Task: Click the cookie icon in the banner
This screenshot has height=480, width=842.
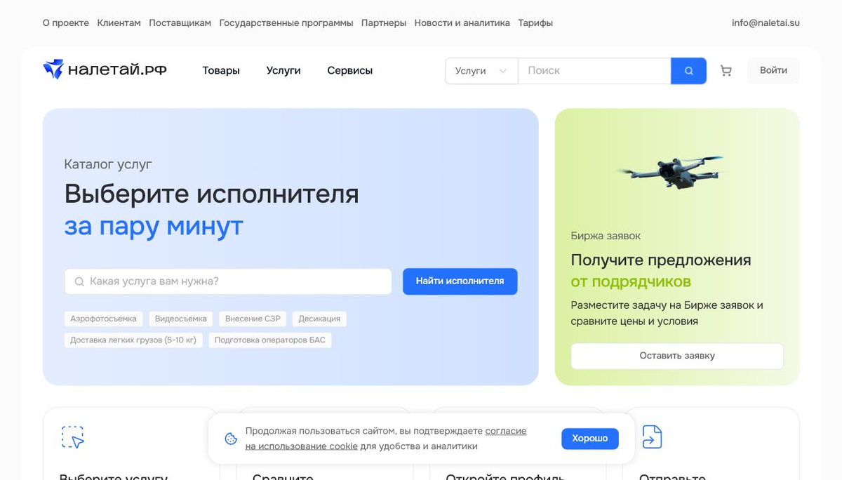Action: click(231, 439)
